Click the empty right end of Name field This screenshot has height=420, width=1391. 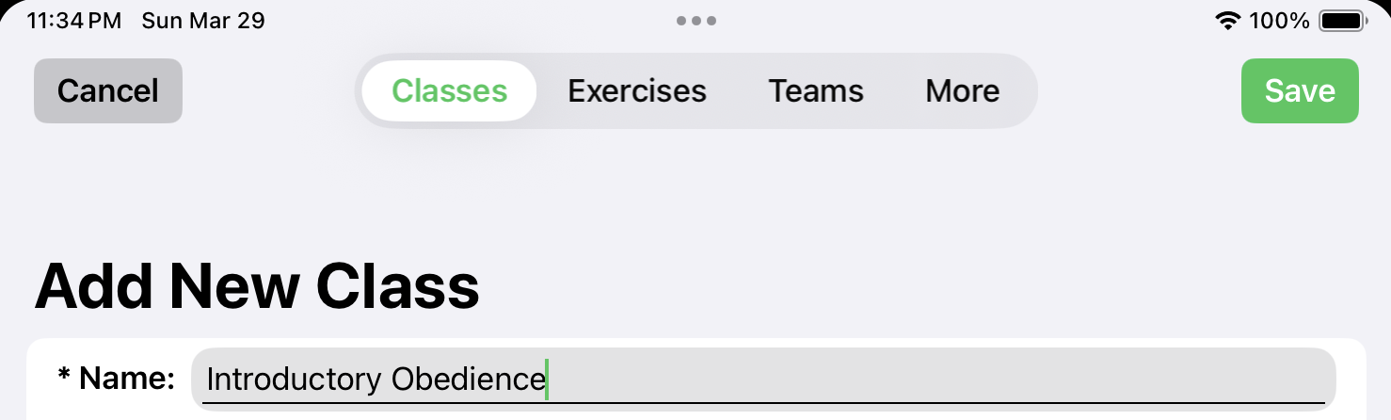(1129, 379)
